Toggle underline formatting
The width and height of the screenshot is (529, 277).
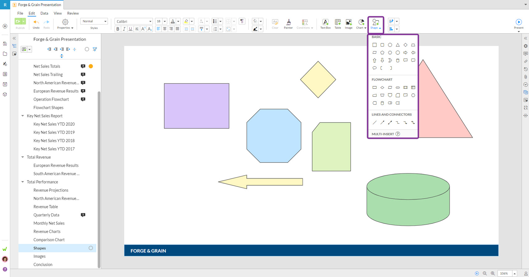[130, 29]
